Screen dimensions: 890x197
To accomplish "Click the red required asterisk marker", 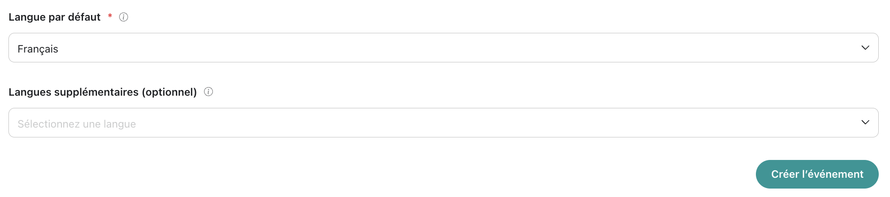I will pos(110,16).
